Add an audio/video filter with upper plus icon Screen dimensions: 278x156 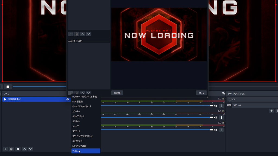pyautogui.click(x=71, y=34)
